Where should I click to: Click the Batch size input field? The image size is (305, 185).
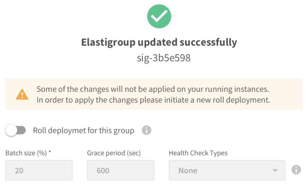[39, 170]
